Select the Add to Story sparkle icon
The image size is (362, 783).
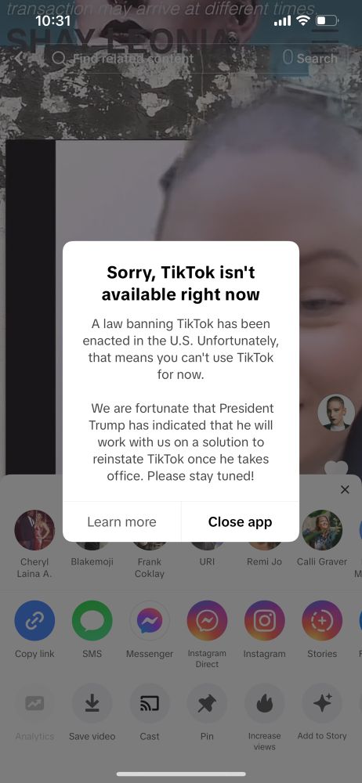pyautogui.click(x=322, y=703)
